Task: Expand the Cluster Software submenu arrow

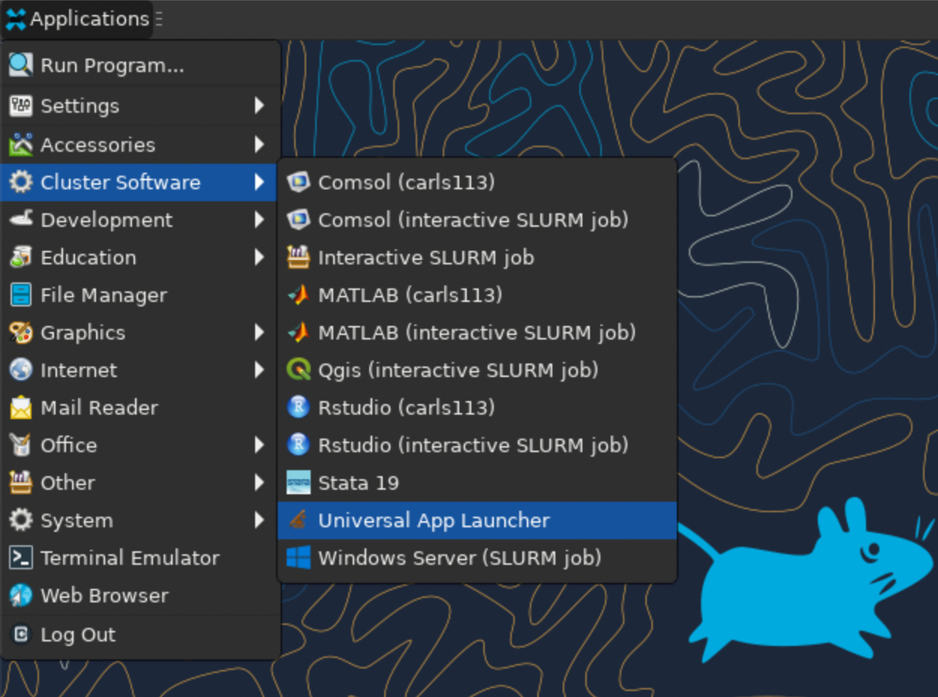Action: tap(260, 182)
